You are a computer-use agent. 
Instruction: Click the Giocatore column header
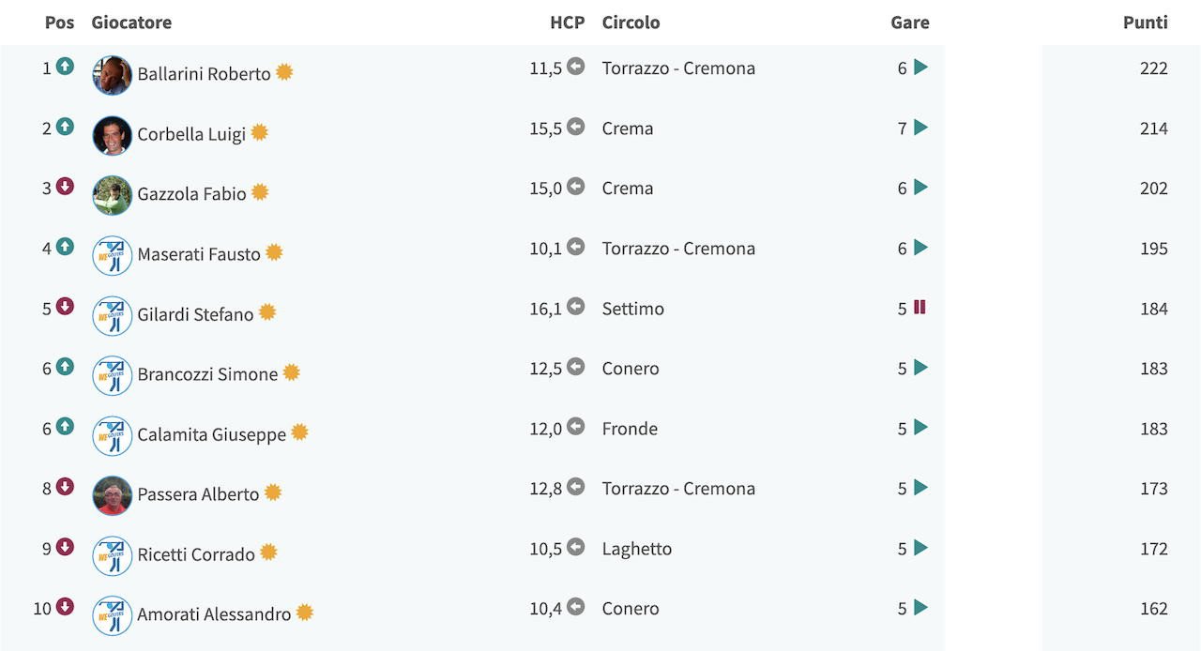(131, 23)
